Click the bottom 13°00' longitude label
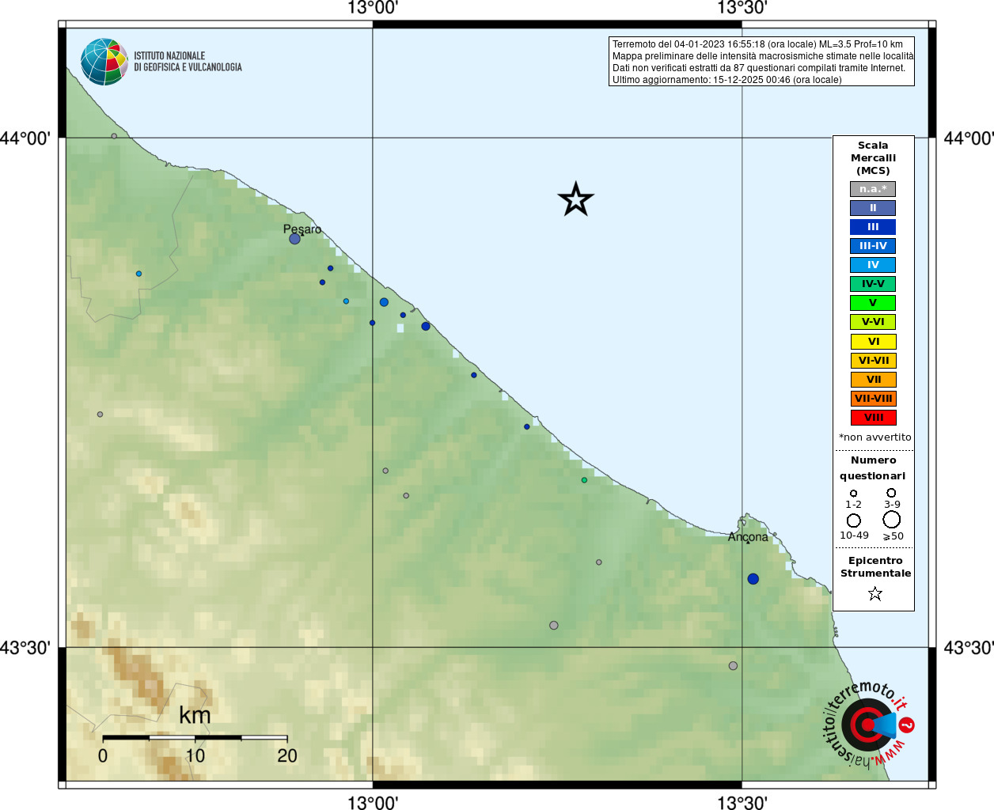Screen dimensions: 994x810 [x=373, y=803]
